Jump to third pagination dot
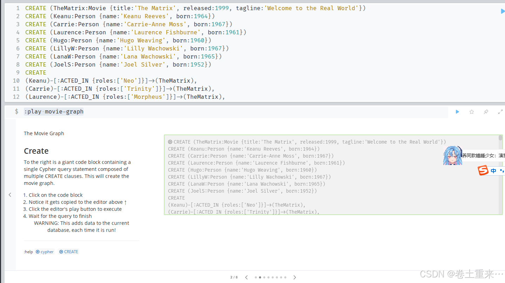 pos(264,277)
